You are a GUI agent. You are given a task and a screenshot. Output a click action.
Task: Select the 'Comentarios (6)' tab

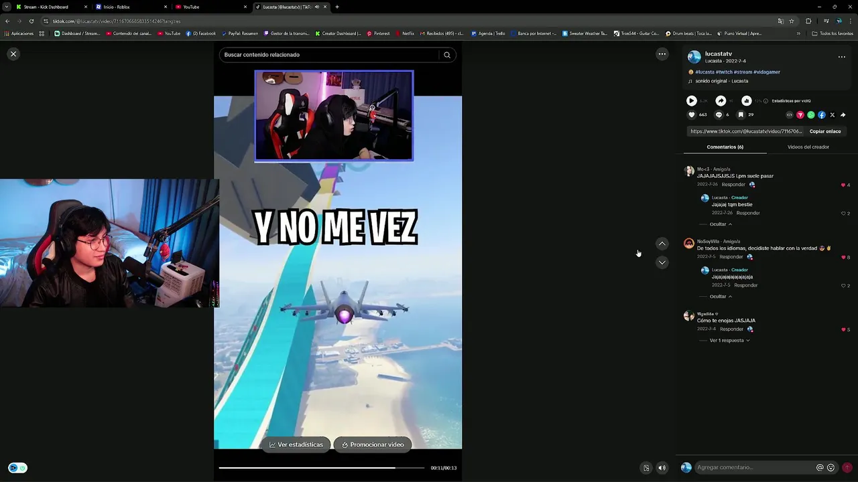(x=725, y=147)
